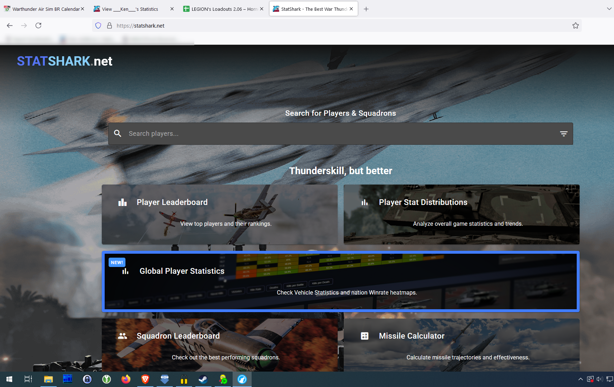Click the Missile Calculator calculator icon
This screenshot has width=614, height=387.
(365, 336)
